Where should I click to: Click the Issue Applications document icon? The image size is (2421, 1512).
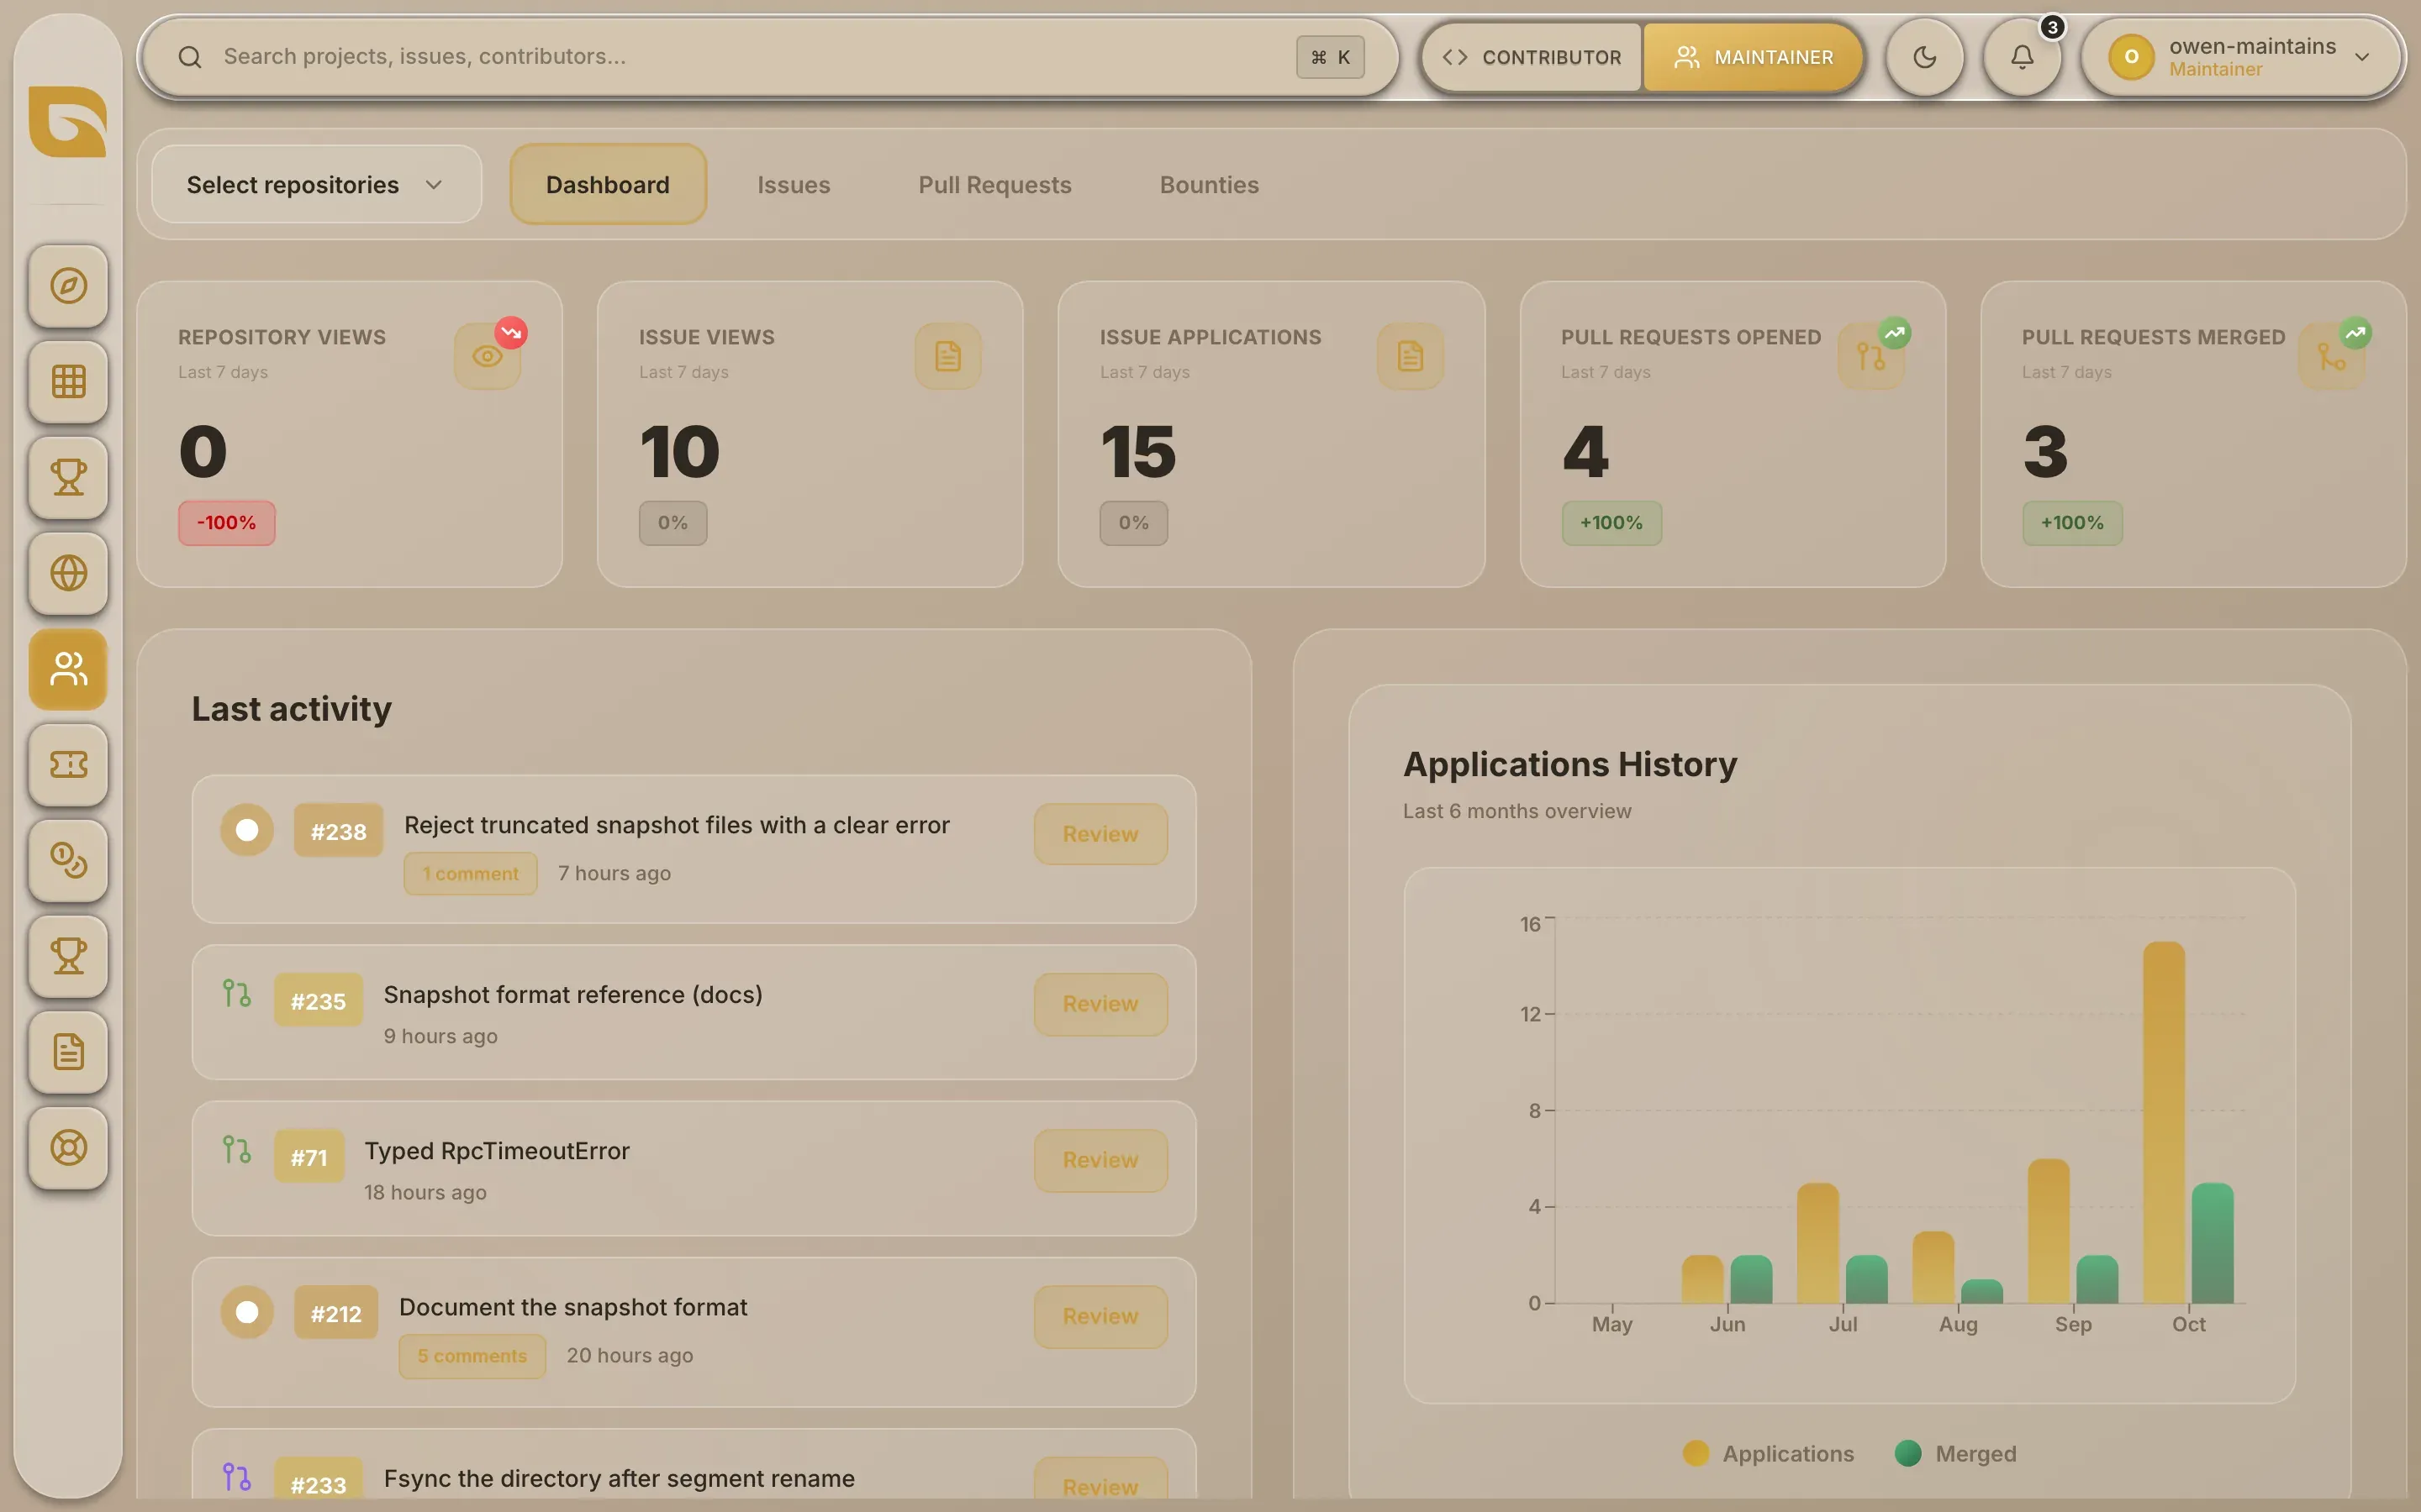[x=1410, y=356]
